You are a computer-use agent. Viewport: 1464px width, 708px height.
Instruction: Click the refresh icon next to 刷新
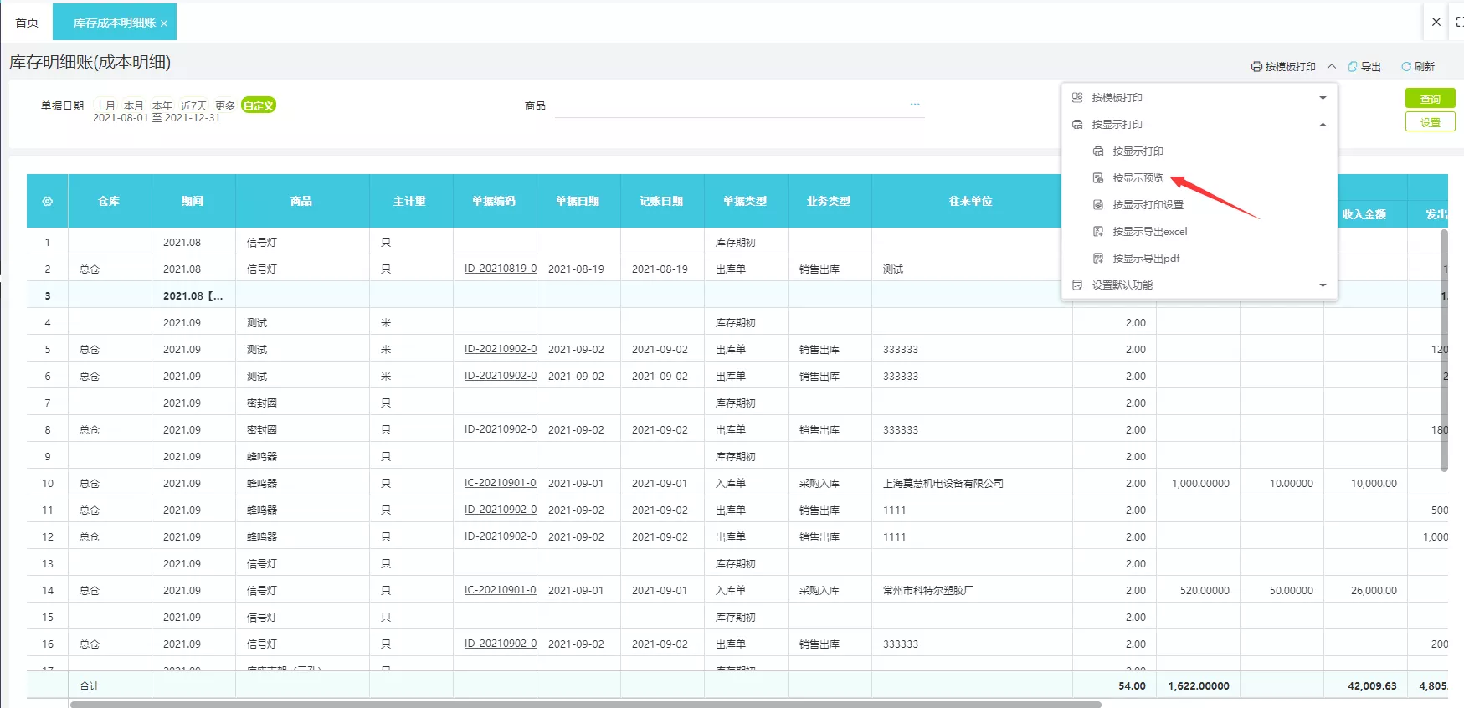[1406, 67]
